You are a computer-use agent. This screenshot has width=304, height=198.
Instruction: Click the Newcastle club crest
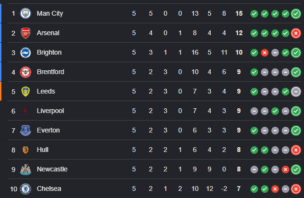(26, 169)
